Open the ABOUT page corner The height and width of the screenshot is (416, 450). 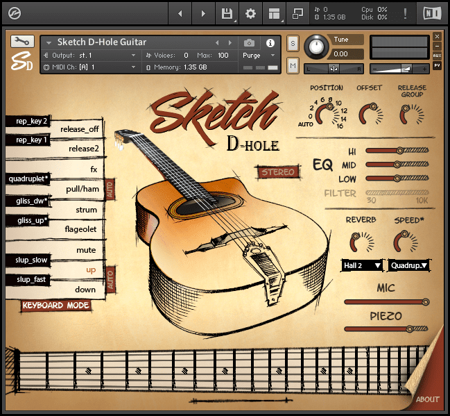click(x=427, y=399)
